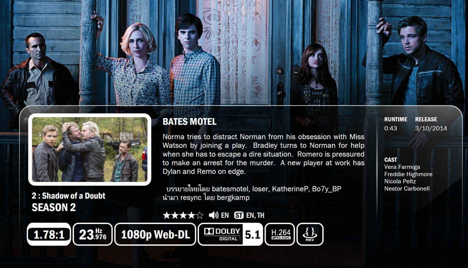Click the episode title Shadow of a Doubt

(73, 196)
